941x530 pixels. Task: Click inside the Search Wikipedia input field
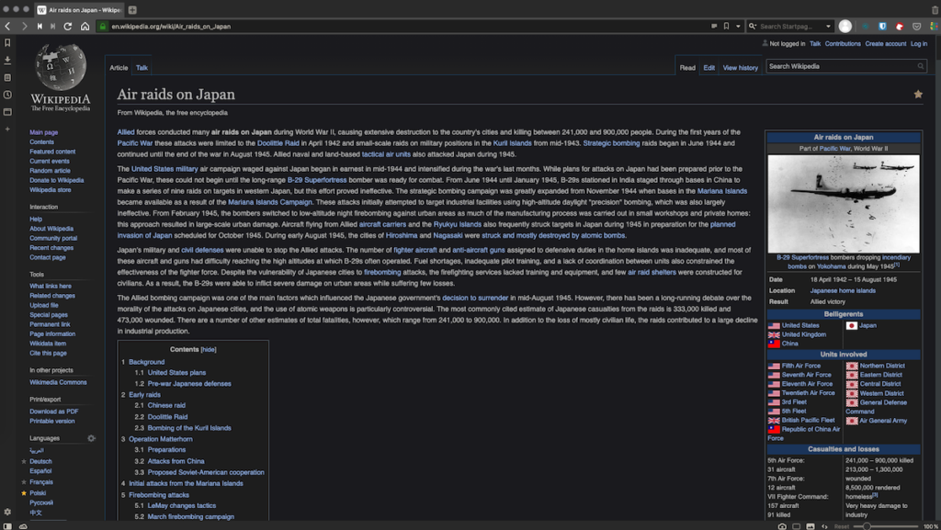(x=841, y=66)
